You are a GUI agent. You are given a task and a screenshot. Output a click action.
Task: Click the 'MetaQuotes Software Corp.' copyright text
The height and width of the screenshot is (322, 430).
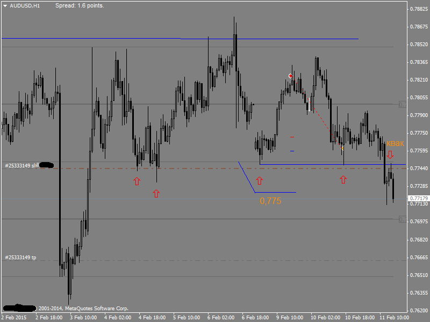(x=97, y=309)
